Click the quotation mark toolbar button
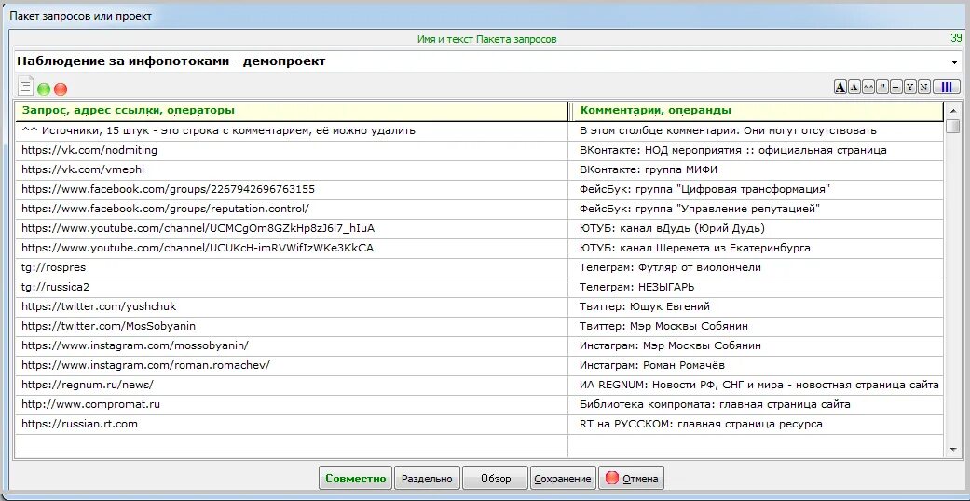 click(x=882, y=88)
